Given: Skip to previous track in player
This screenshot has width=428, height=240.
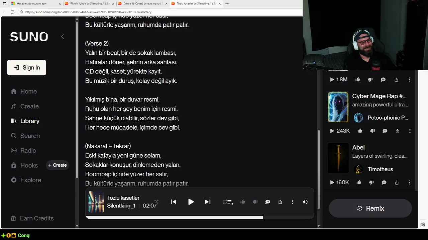Looking at the screenshot, I should pos(173,202).
